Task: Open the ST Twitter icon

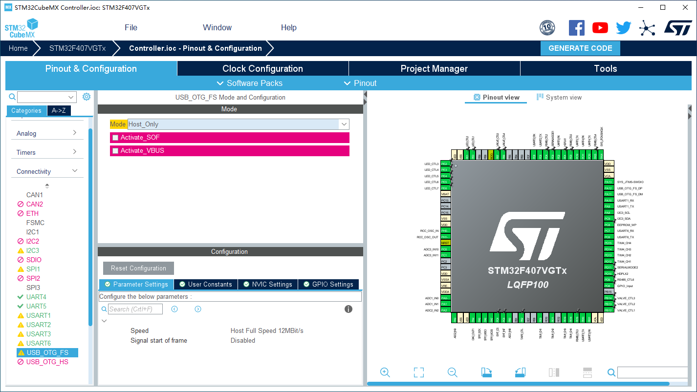Action: (x=624, y=28)
